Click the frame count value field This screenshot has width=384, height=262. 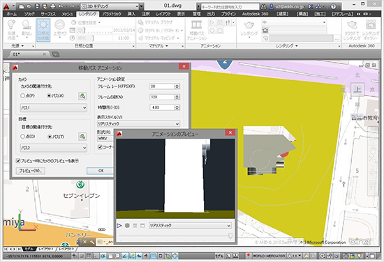coord(162,97)
